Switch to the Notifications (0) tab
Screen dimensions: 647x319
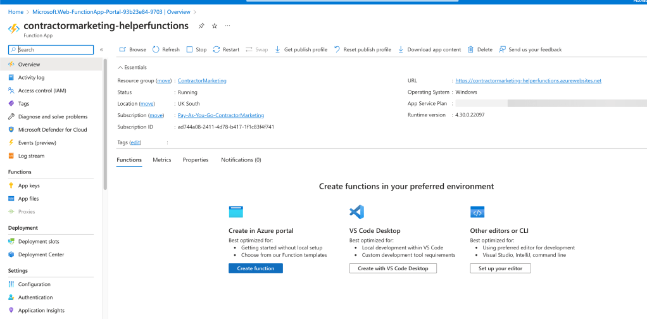pos(241,160)
